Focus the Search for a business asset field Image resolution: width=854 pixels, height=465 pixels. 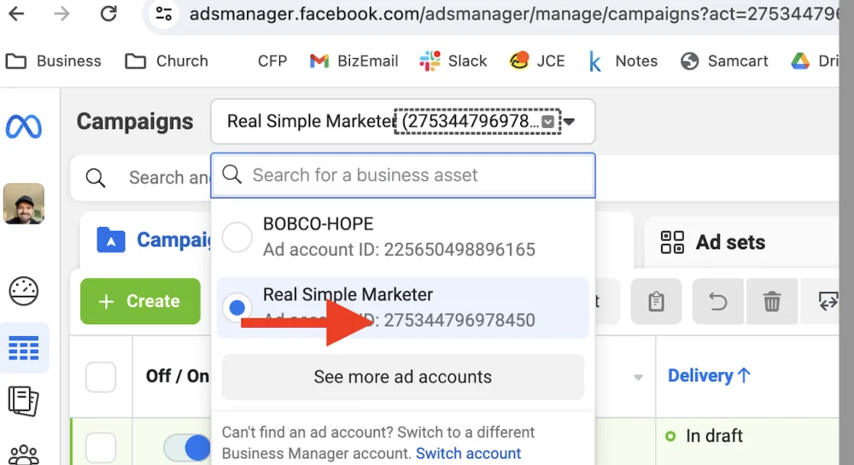coord(403,175)
